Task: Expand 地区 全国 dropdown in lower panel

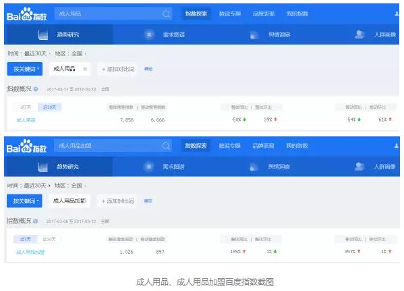Action: [70, 186]
